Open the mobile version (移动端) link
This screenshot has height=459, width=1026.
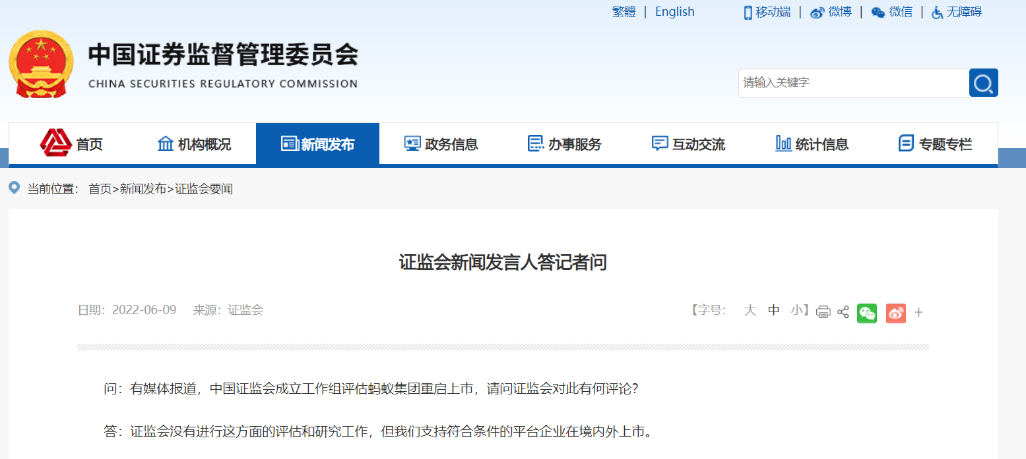click(767, 12)
